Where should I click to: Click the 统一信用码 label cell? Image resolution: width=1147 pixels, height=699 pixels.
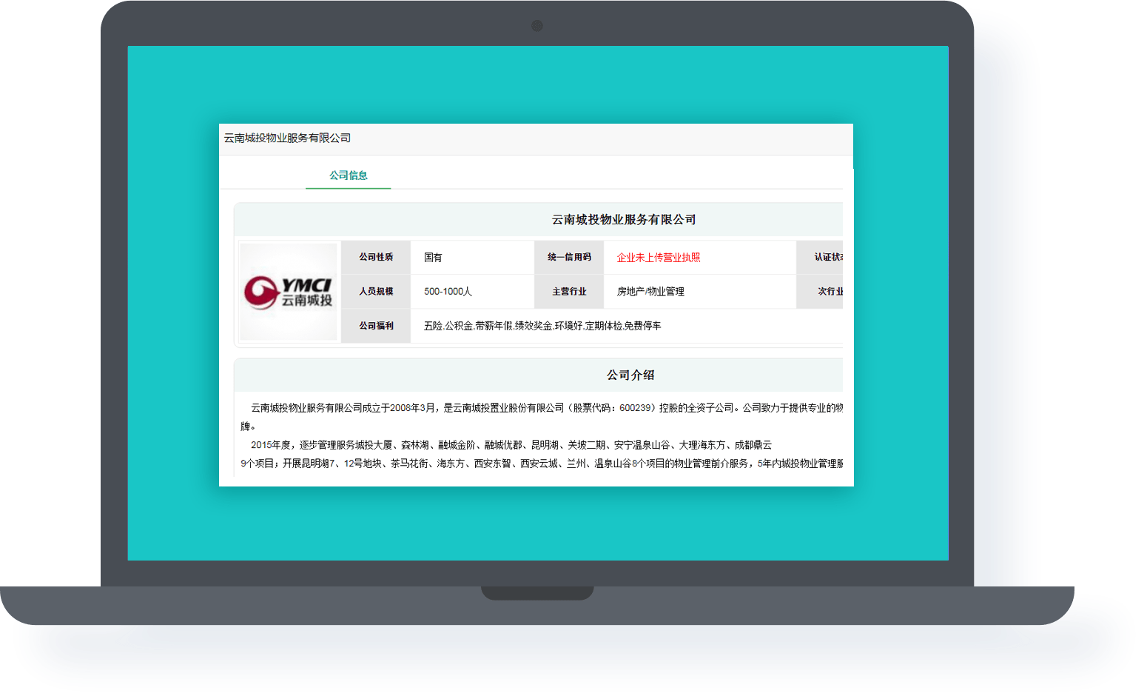tap(569, 257)
